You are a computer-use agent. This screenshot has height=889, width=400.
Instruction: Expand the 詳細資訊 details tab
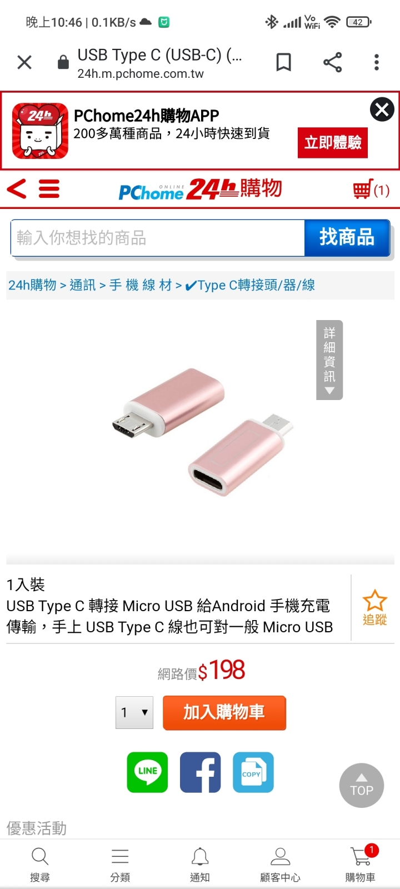(x=329, y=359)
